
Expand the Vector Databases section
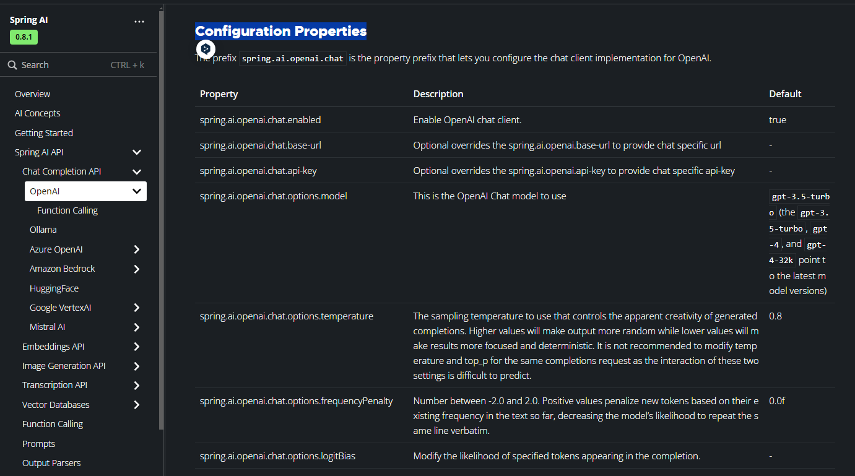[137, 405]
